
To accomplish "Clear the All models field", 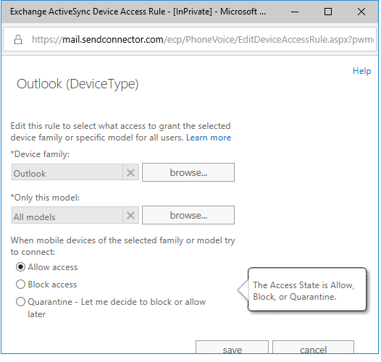I will (130, 215).
